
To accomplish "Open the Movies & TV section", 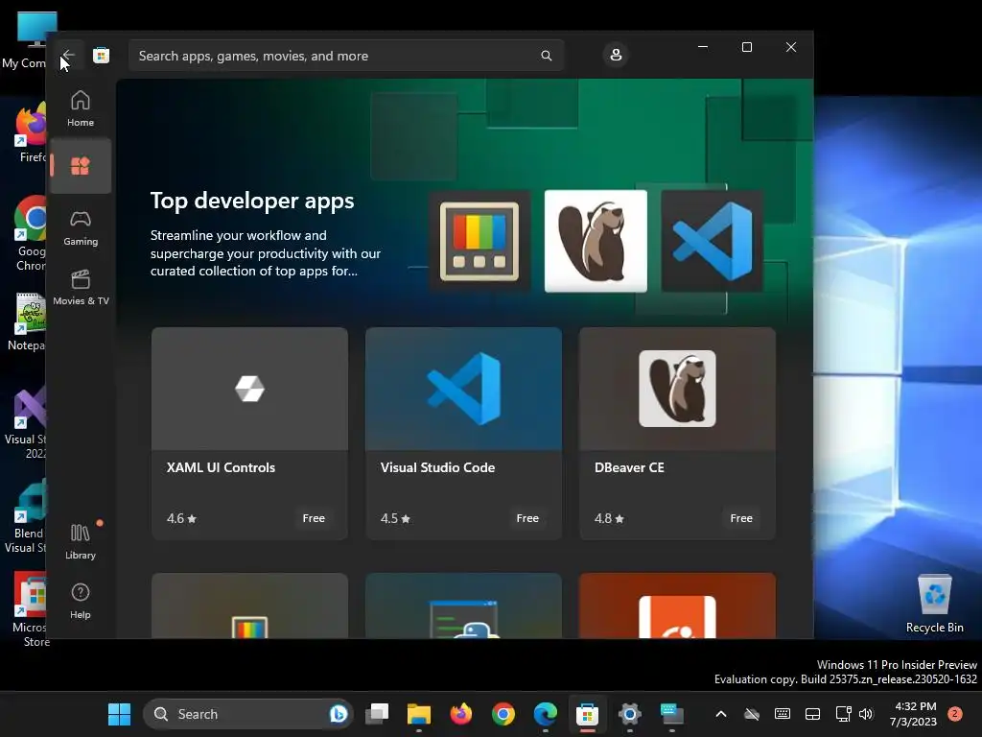I will click(81, 288).
